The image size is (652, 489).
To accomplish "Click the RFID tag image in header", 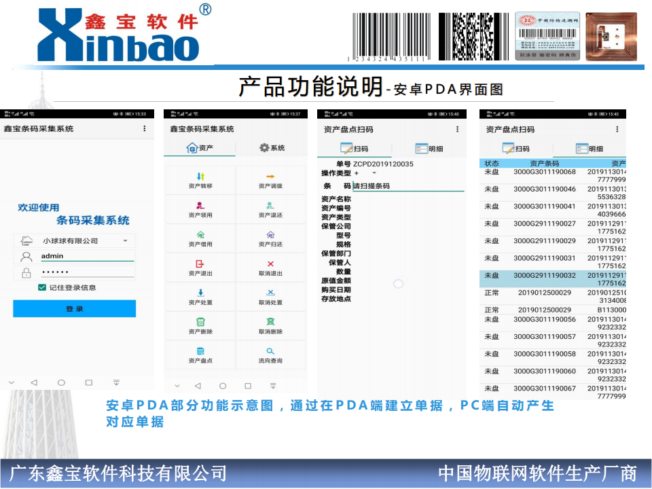I will [611, 37].
